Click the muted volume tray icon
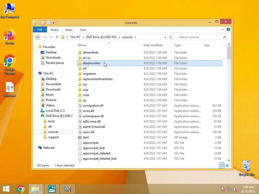259x194 pixels. coord(235,189)
